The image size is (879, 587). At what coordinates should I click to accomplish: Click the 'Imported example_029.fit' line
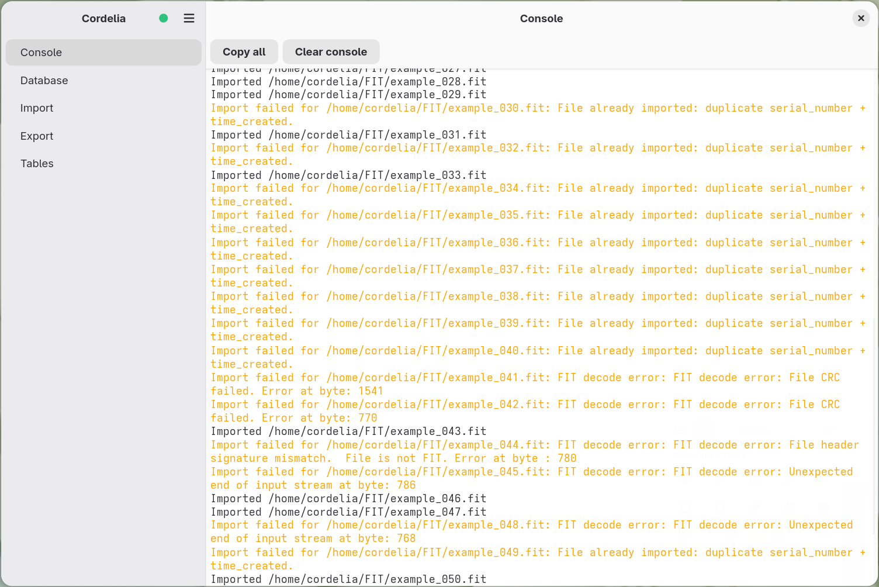pyautogui.click(x=349, y=95)
